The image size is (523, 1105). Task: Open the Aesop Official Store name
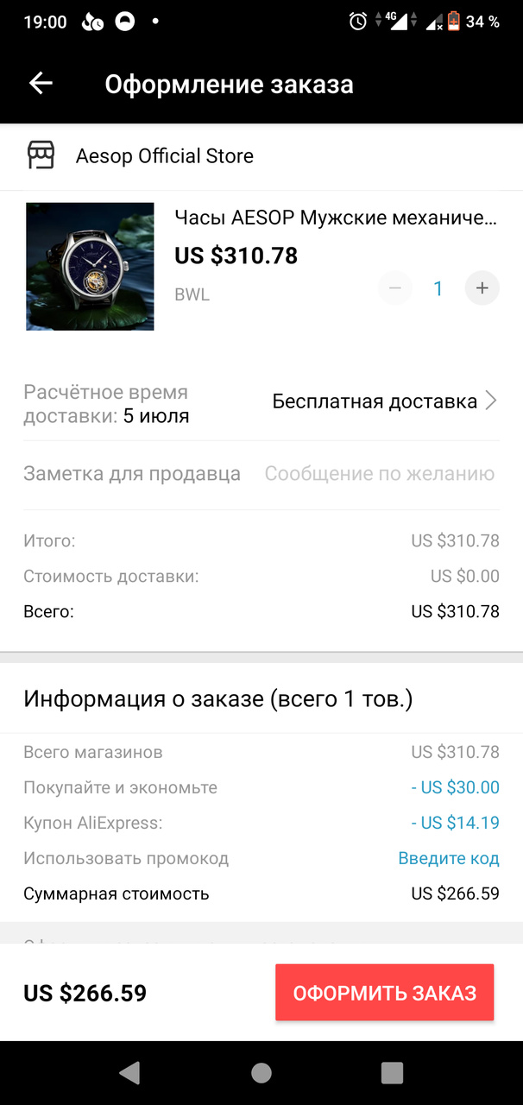[165, 156]
